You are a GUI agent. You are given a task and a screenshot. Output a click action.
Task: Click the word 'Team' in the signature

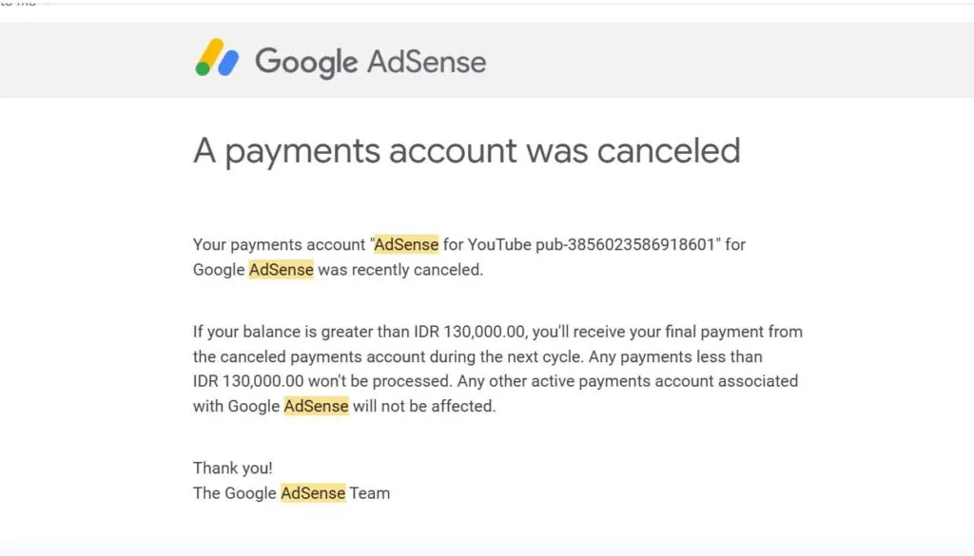[369, 492]
